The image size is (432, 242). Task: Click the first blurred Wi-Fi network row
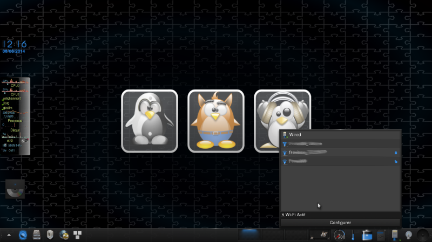341,144
